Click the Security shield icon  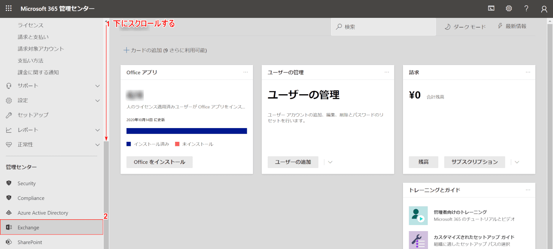[x=9, y=183]
